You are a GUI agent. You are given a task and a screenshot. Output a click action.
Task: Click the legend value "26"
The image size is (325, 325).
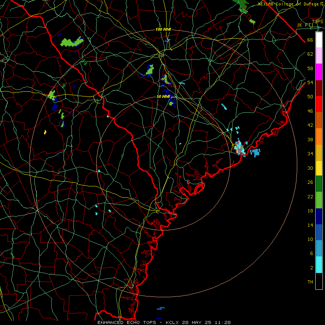pyautogui.click(x=310, y=182)
